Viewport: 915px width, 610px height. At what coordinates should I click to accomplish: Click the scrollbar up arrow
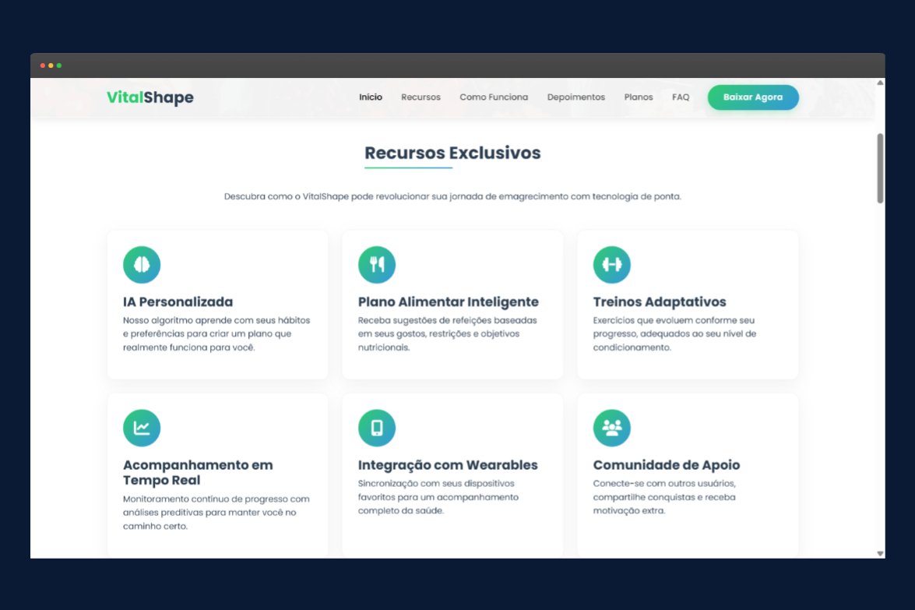881,83
